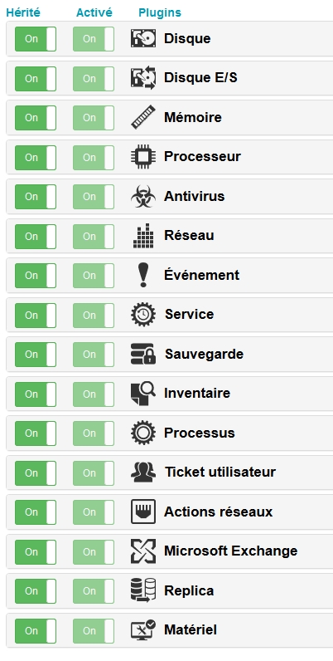333x661 pixels.
Task: Click the Plugins column header
Action: pos(160,13)
